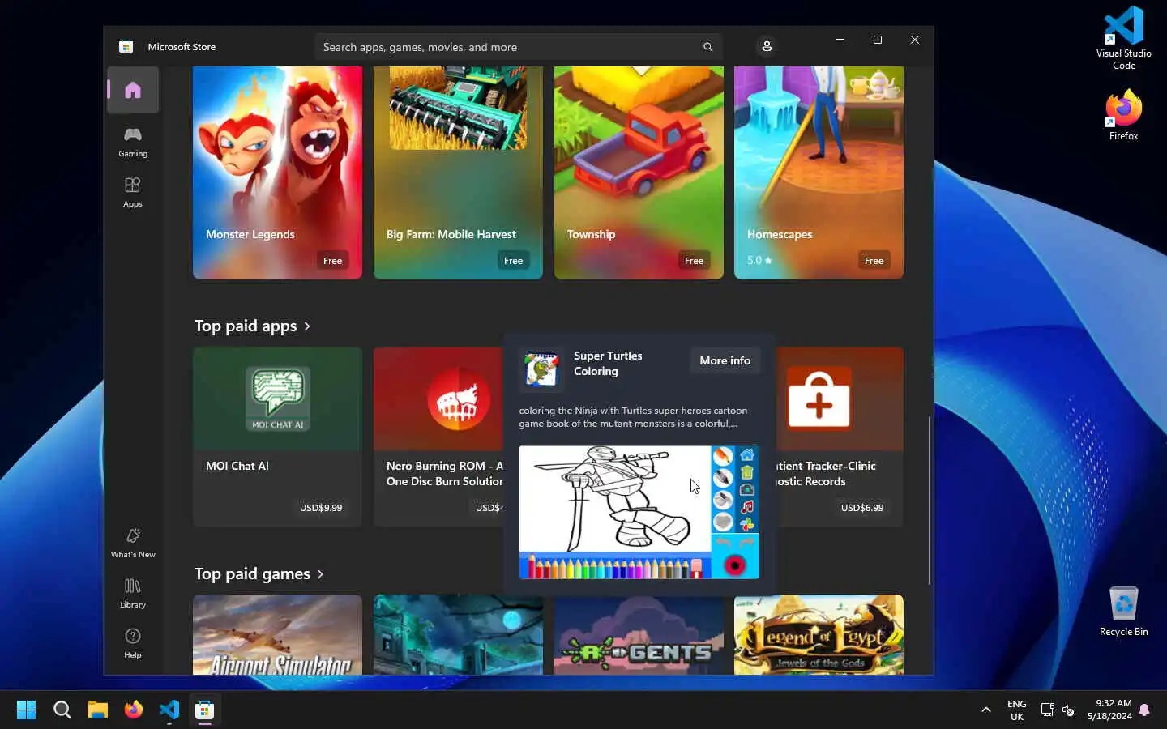1167x729 pixels.
Task: Click the muted volume tray icon
Action: pyautogui.click(x=1068, y=710)
